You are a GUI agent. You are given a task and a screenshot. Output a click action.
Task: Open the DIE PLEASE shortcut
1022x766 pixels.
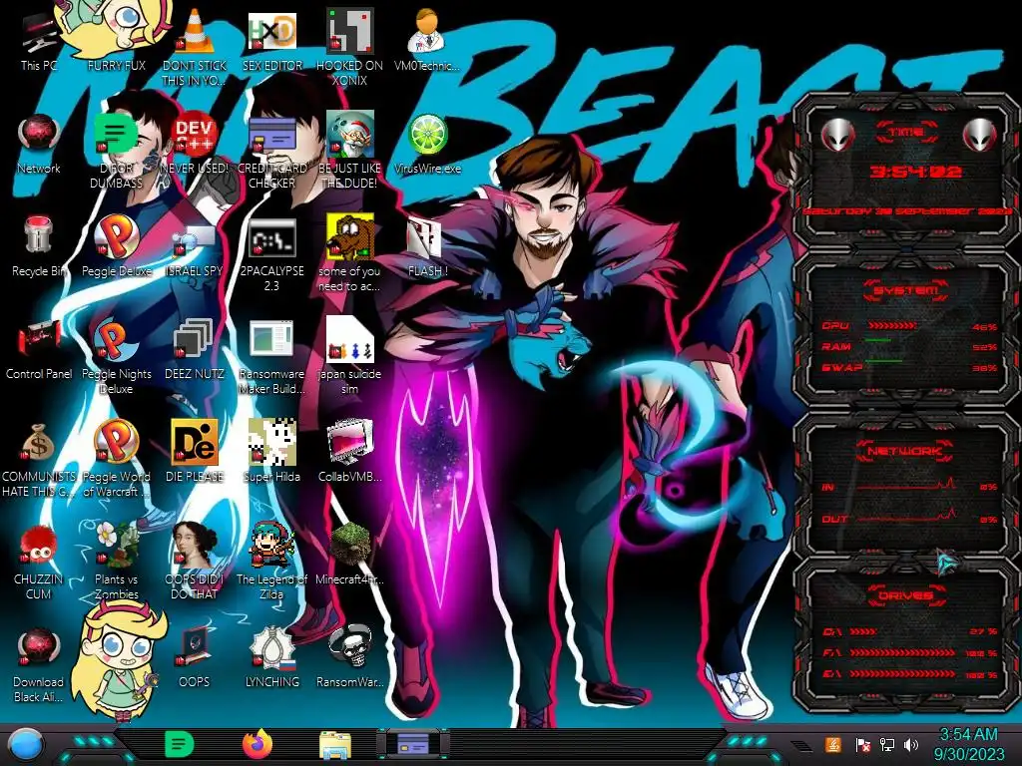point(195,451)
